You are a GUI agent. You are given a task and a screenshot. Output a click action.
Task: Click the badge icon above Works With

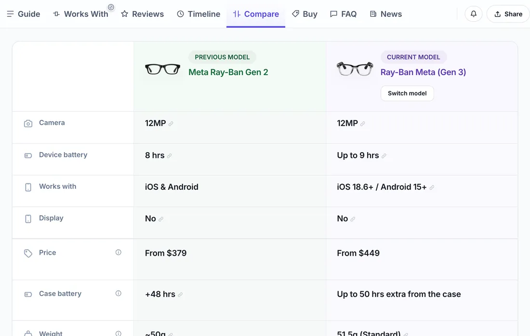(x=111, y=7)
